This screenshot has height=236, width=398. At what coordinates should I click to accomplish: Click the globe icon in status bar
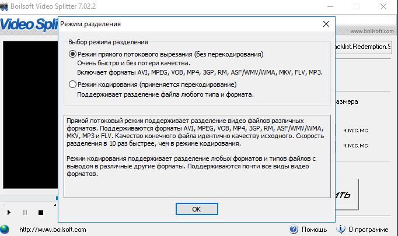coord(5,230)
